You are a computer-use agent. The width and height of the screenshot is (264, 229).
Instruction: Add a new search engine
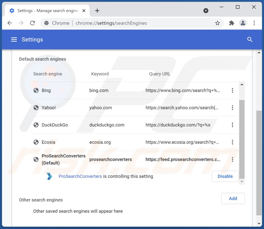(233, 198)
